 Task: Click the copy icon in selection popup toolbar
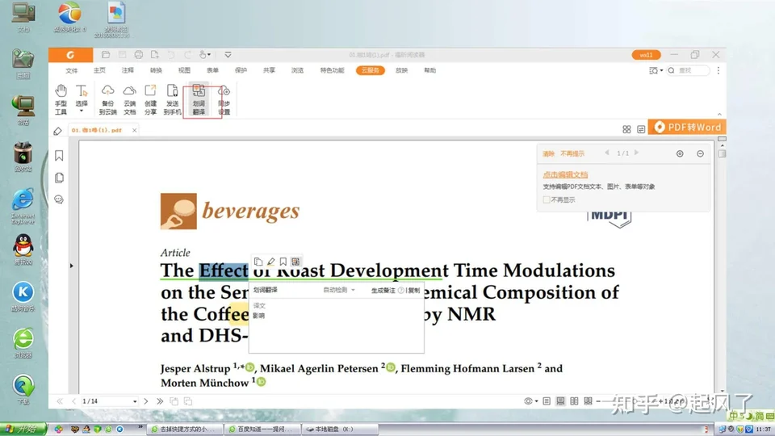(x=258, y=262)
